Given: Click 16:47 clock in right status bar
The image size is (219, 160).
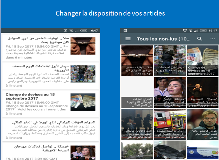Looking at the screenshot, I should click(213, 30).
